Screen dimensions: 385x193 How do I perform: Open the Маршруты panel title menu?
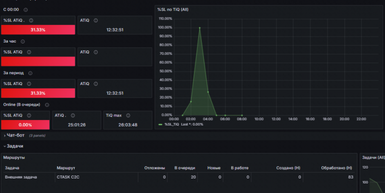click(14, 157)
